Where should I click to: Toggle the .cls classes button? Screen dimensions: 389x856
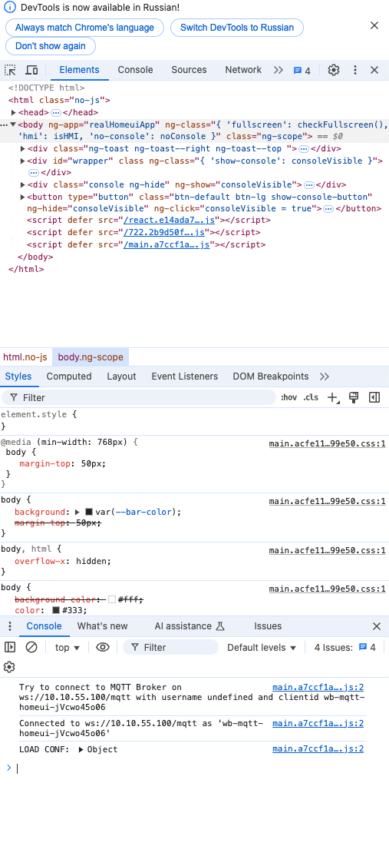311,397
